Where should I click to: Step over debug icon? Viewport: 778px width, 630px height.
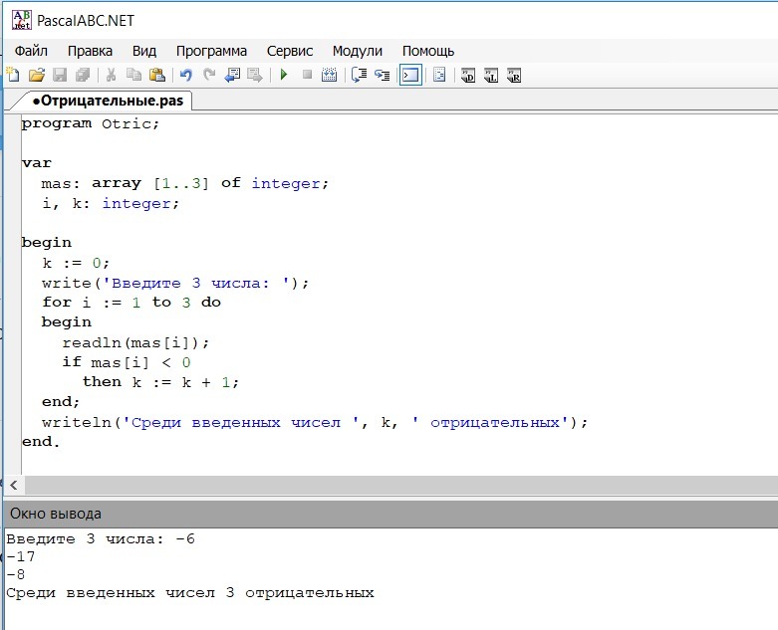click(x=359, y=76)
